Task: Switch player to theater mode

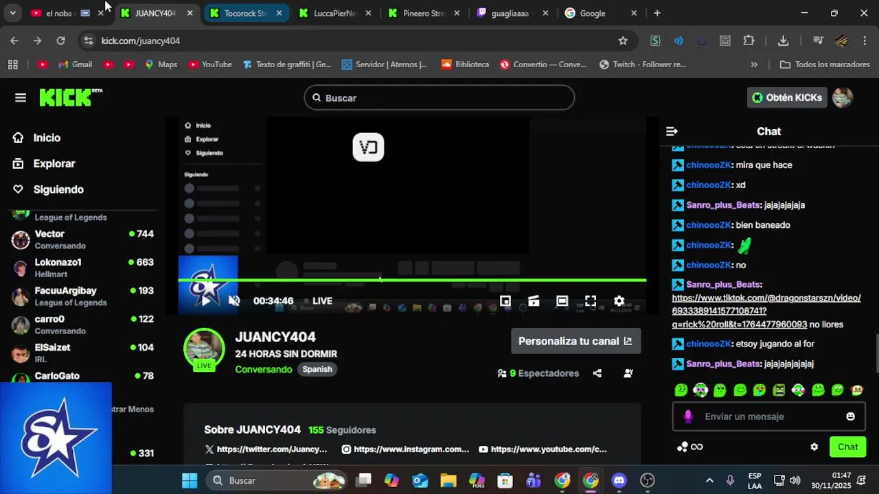Action: pyautogui.click(x=562, y=301)
